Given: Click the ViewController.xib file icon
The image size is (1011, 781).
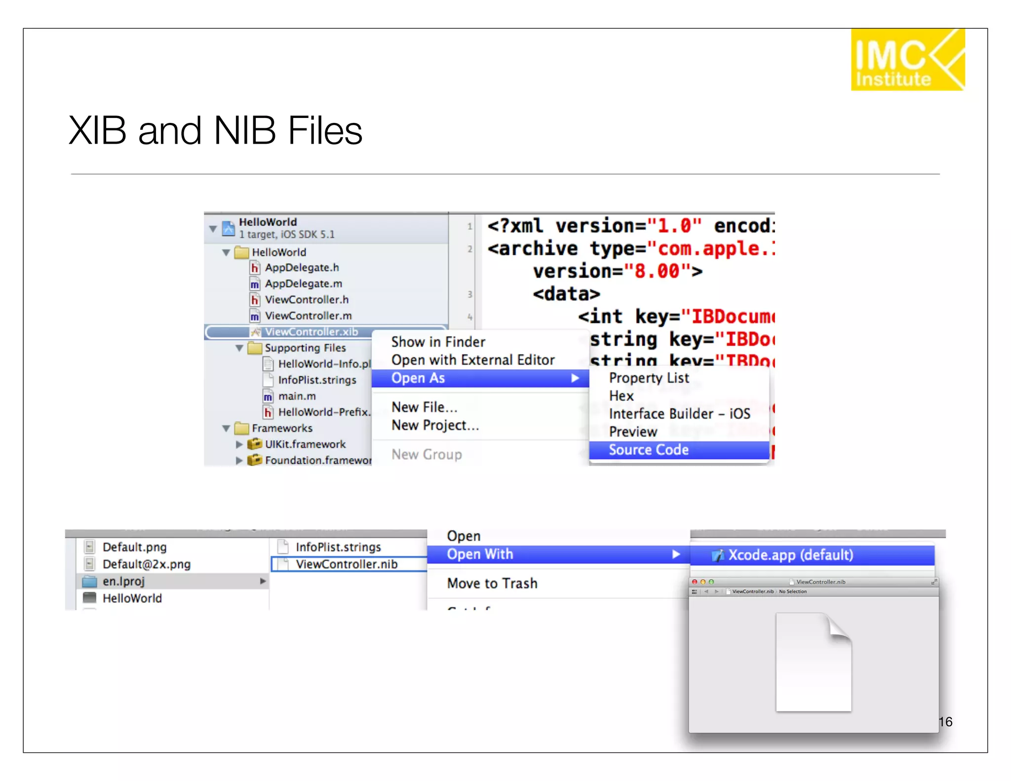Looking at the screenshot, I should tap(255, 332).
